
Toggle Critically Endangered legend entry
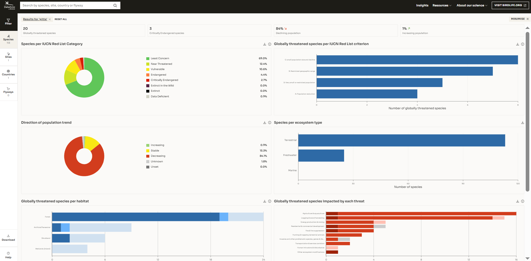[164, 80]
